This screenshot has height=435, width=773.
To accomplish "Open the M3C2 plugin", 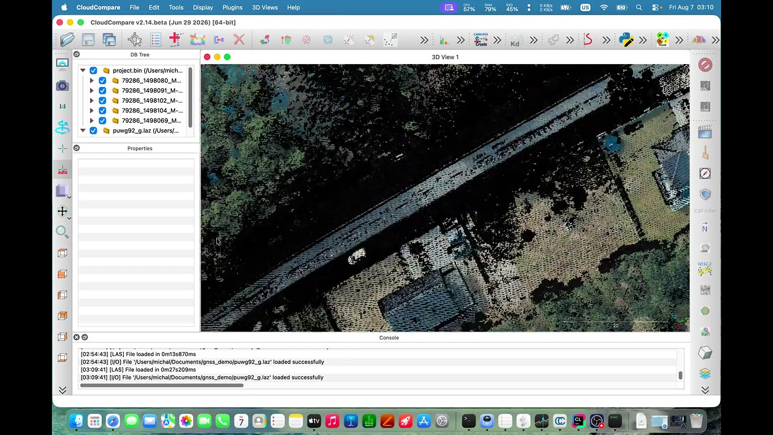I will pyautogui.click(x=705, y=269).
